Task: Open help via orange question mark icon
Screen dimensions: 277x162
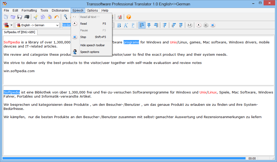Action: [129, 17]
